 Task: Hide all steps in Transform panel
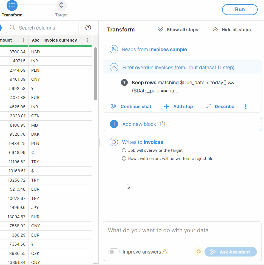click(x=232, y=30)
